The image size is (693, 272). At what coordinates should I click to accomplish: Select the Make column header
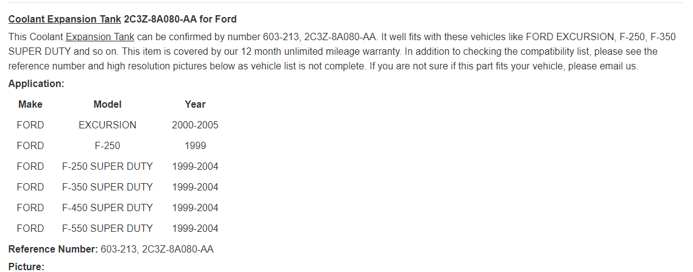click(x=30, y=105)
